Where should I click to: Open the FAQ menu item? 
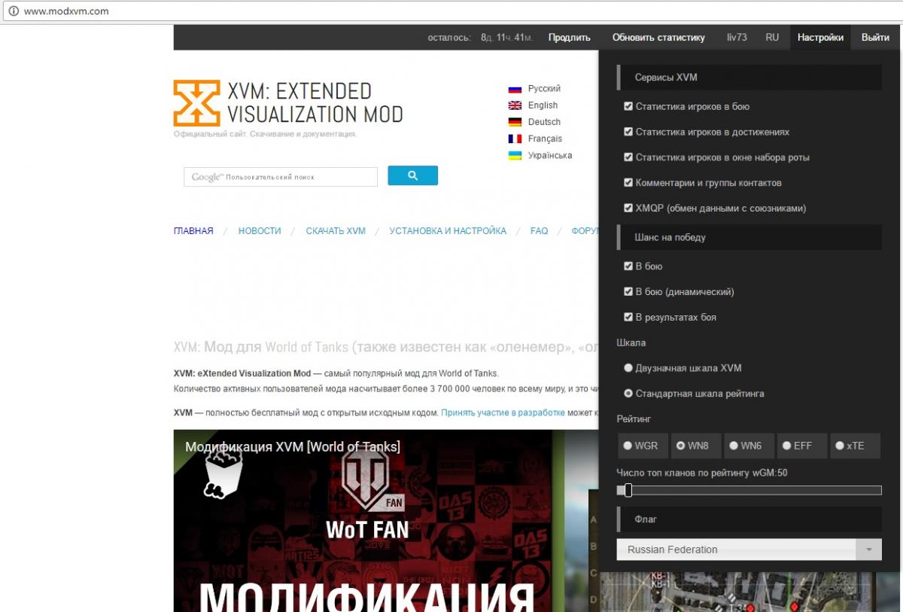(x=540, y=231)
